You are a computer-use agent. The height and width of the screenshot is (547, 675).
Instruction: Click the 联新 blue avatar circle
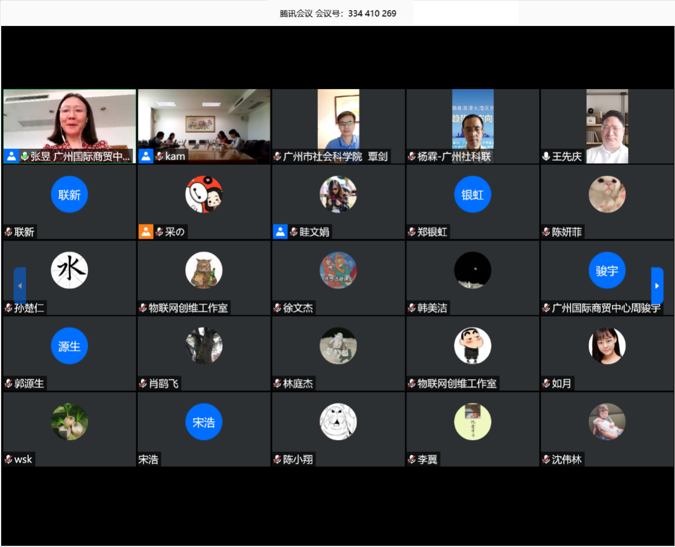coord(69,194)
